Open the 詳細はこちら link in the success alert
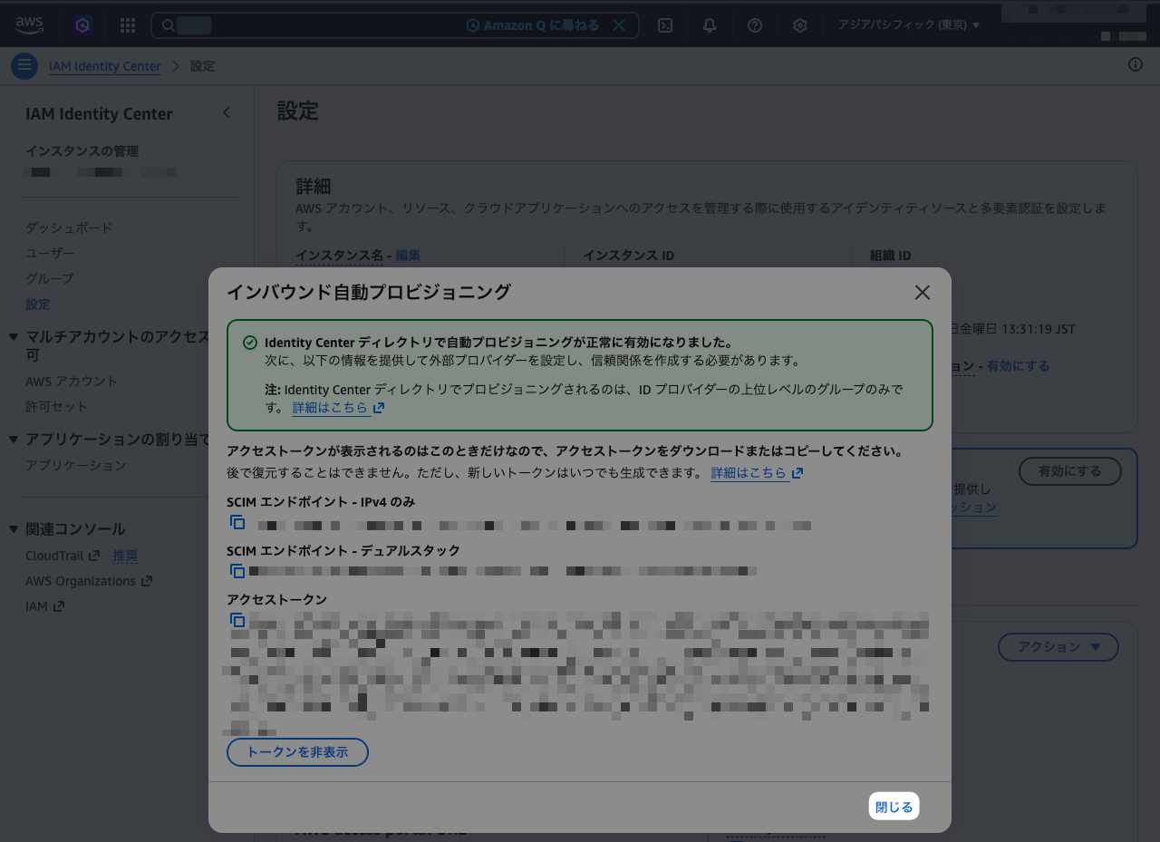1160x842 pixels. click(339, 408)
